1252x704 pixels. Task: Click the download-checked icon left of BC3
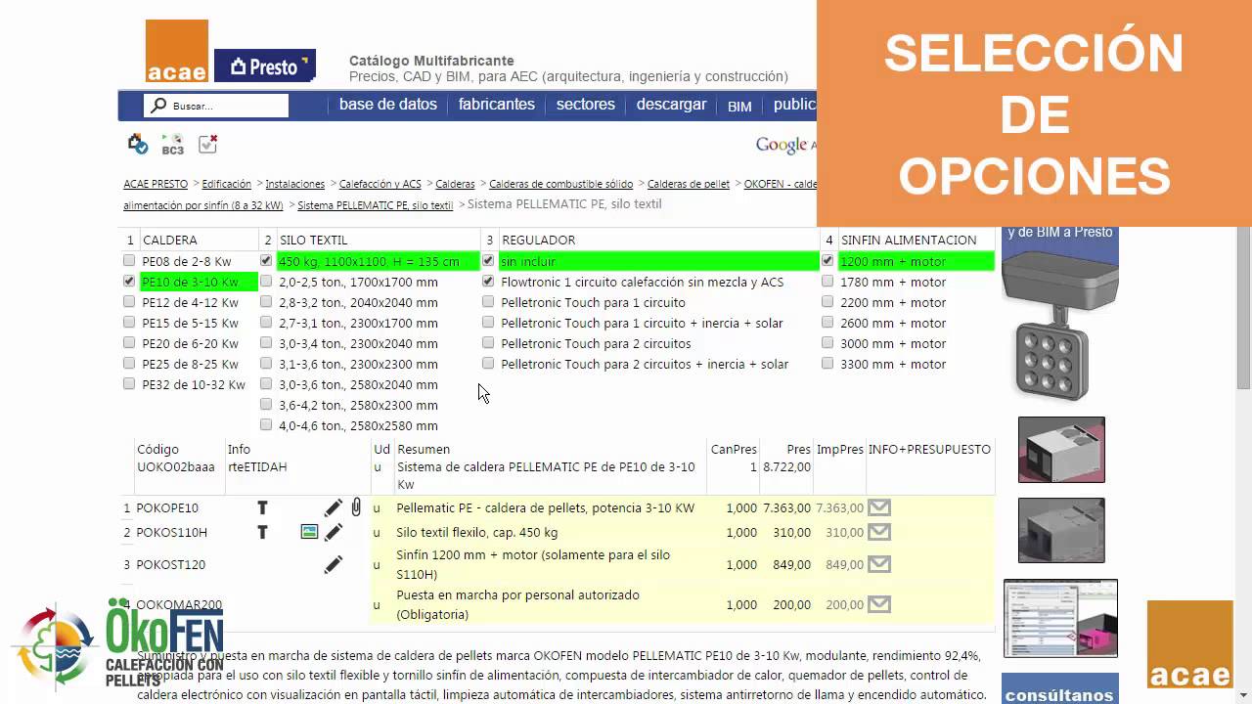click(x=138, y=145)
